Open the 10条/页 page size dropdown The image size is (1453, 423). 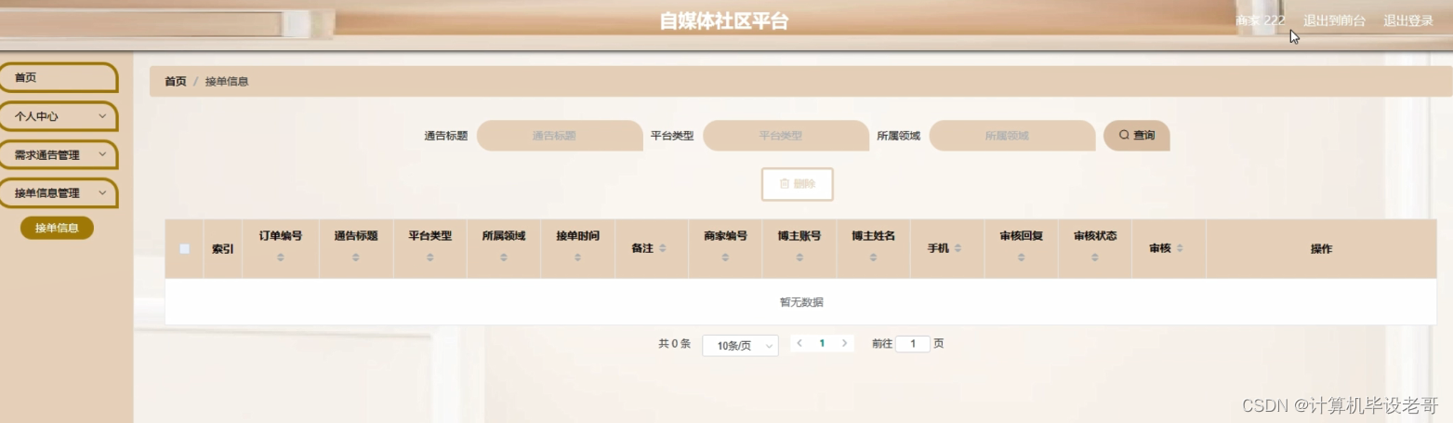[x=740, y=345]
